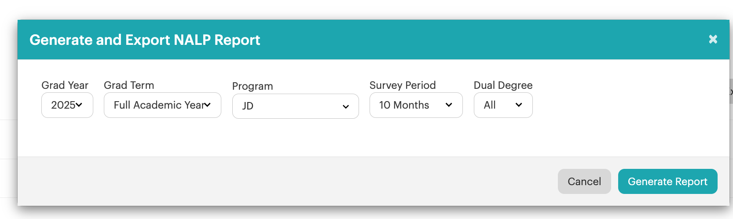
Task: Click the chevron arrow next to 2025
Action: click(x=79, y=105)
